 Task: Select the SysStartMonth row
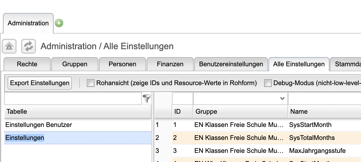310,125
